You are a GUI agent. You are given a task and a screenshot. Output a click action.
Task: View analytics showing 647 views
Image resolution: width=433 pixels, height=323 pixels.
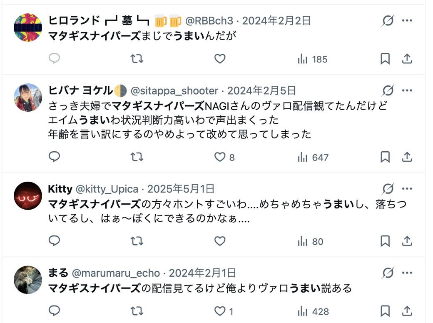(311, 157)
